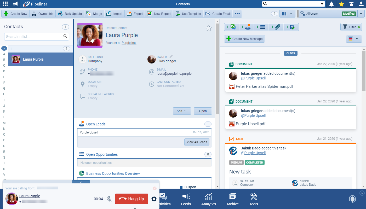Open Analytics in the bottom navigation
The height and width of the screenshot is (209, 366).
[x=208, y=200]
